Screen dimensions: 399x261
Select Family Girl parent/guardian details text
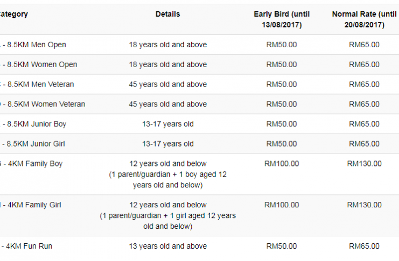[x=167, y=221]
